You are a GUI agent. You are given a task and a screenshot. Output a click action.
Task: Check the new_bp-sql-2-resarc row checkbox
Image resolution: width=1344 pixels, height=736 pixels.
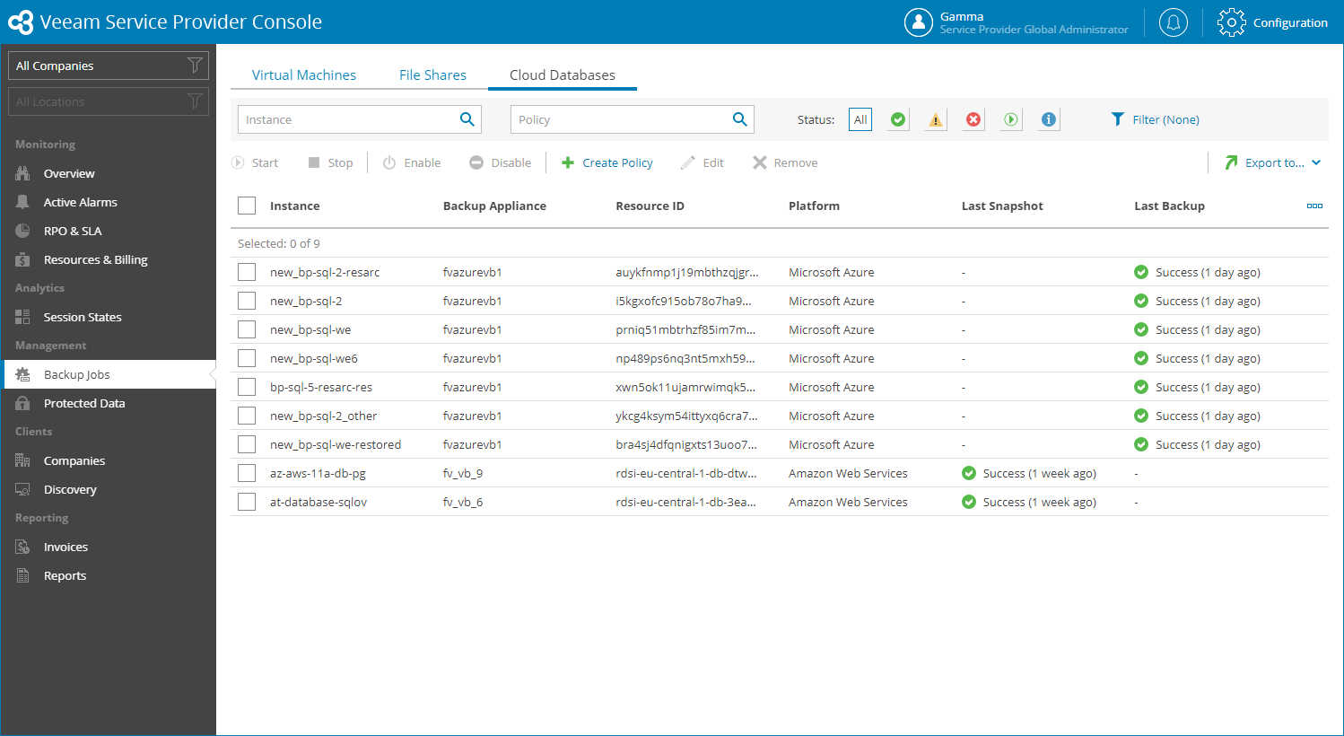tap(247, 272)
